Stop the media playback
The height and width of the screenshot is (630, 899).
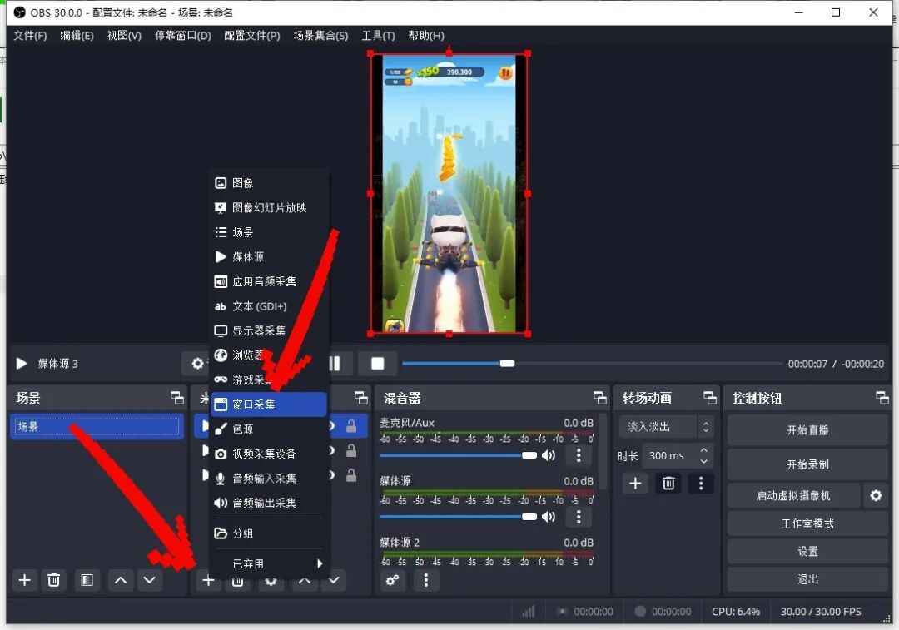(x=377, y=364)
